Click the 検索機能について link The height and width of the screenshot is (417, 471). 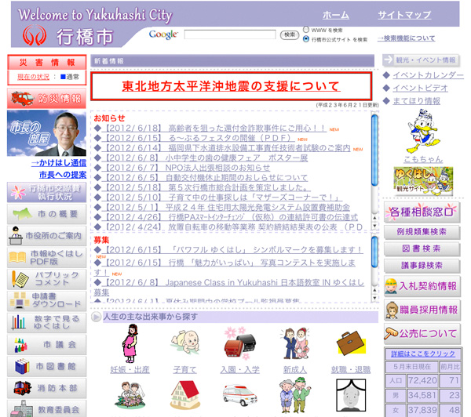[x=407, y=38]
